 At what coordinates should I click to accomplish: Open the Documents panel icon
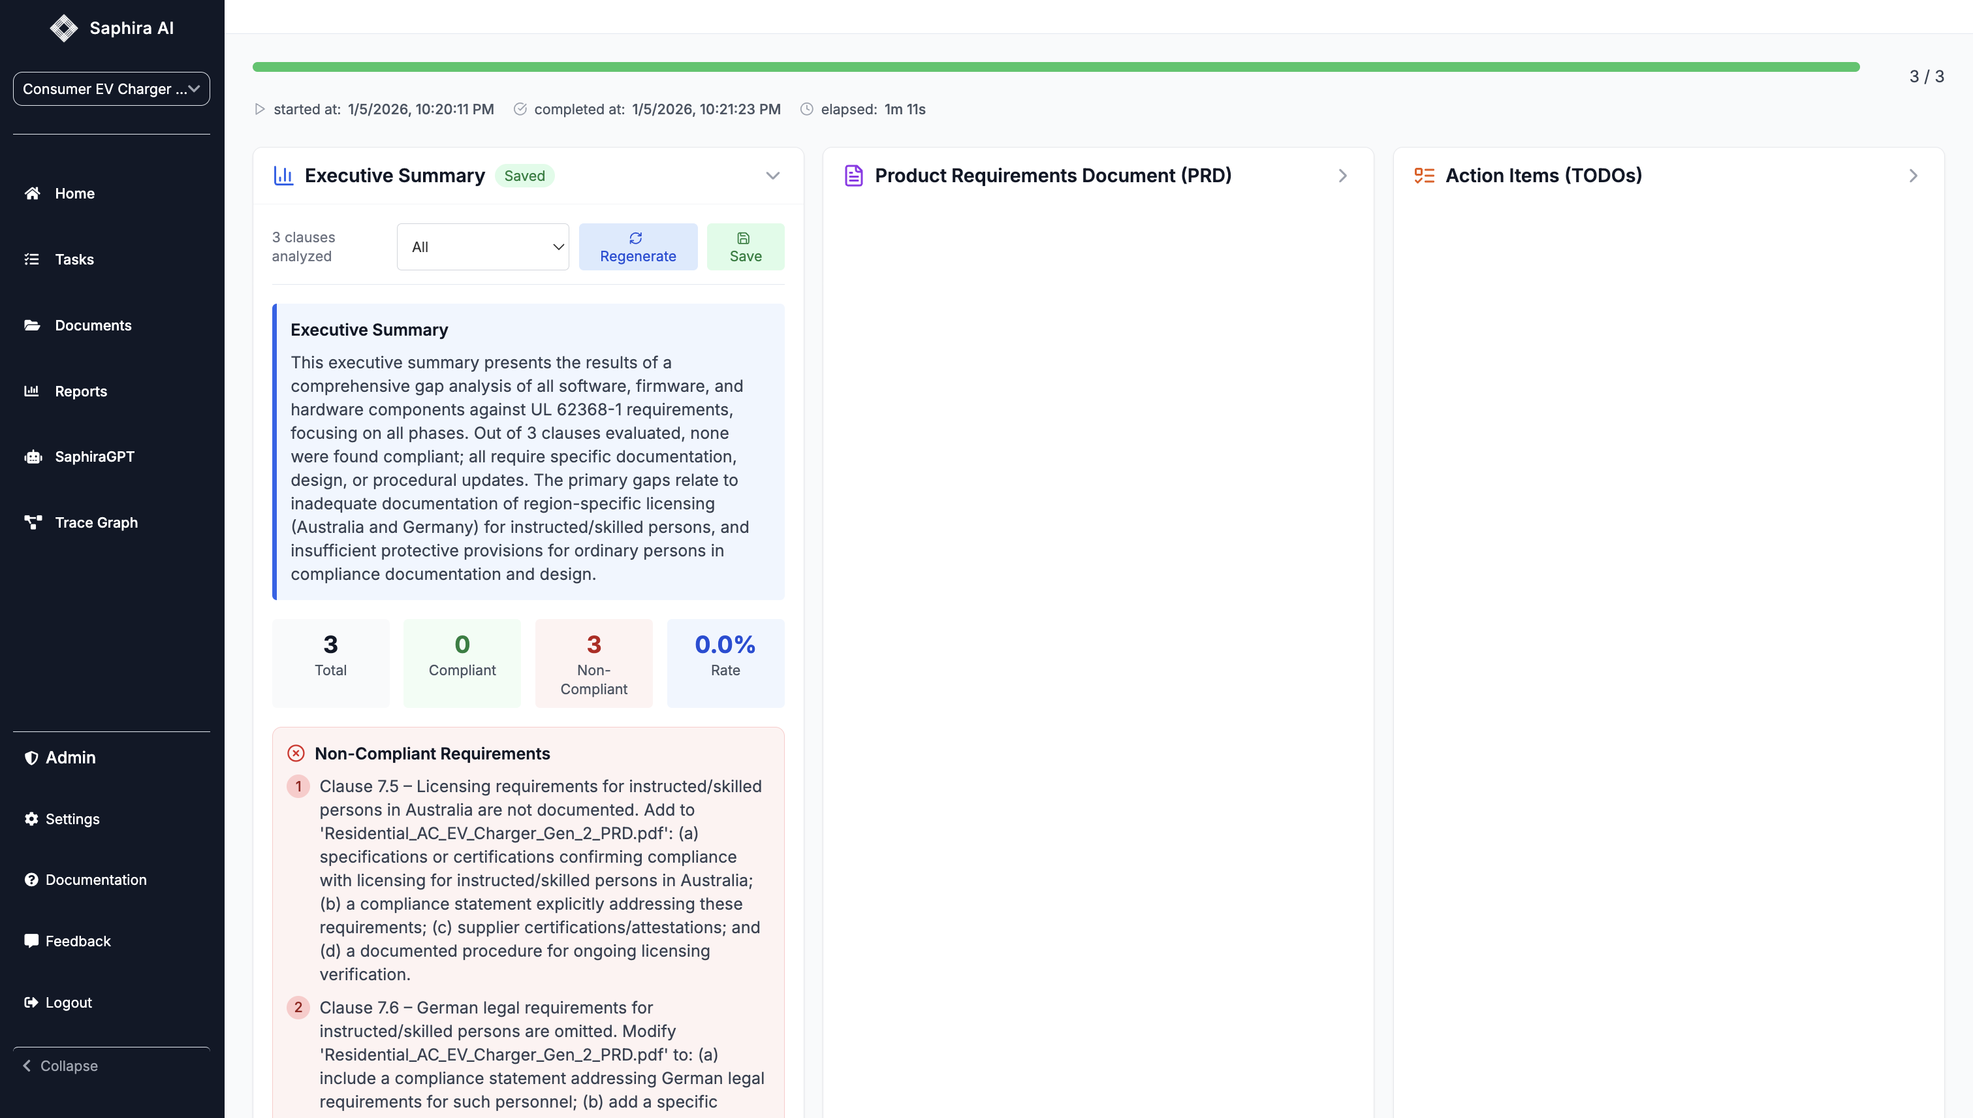[31, 325]
